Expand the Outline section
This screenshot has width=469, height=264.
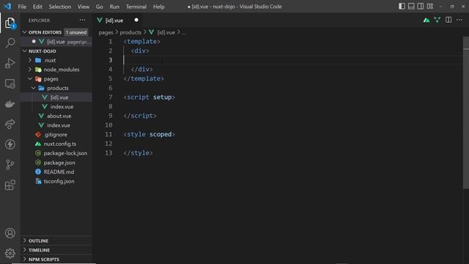click(x=24, y=241)
